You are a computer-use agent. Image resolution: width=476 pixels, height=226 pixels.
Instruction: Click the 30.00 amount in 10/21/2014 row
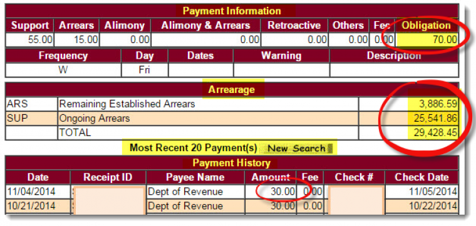click(x=282, y=206)
